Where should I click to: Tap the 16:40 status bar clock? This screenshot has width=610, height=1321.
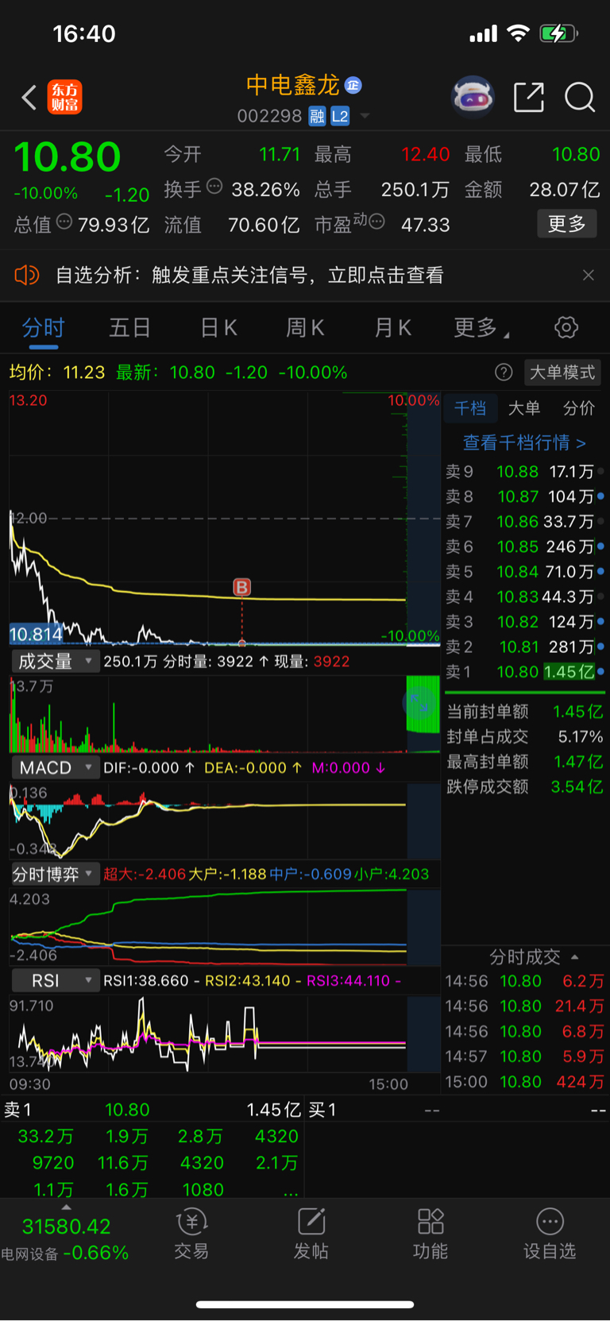point(84,33)
